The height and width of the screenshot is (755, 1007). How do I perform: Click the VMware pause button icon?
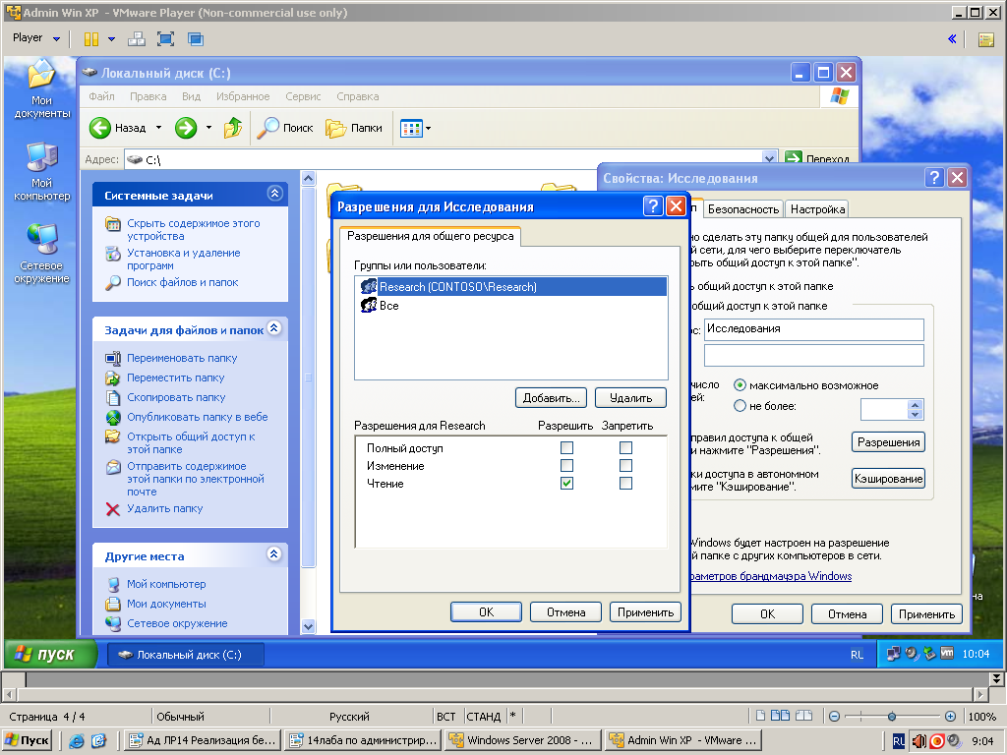pos(91,39)
